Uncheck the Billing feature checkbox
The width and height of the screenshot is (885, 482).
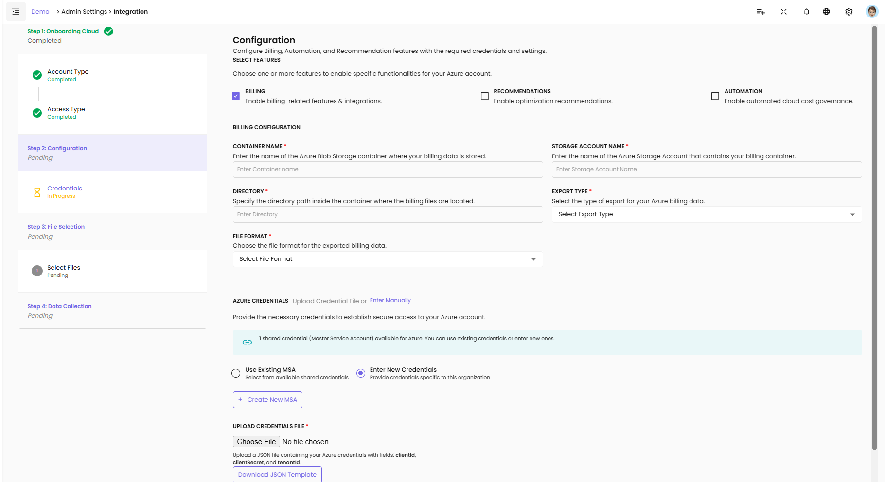tap(236, 96)
